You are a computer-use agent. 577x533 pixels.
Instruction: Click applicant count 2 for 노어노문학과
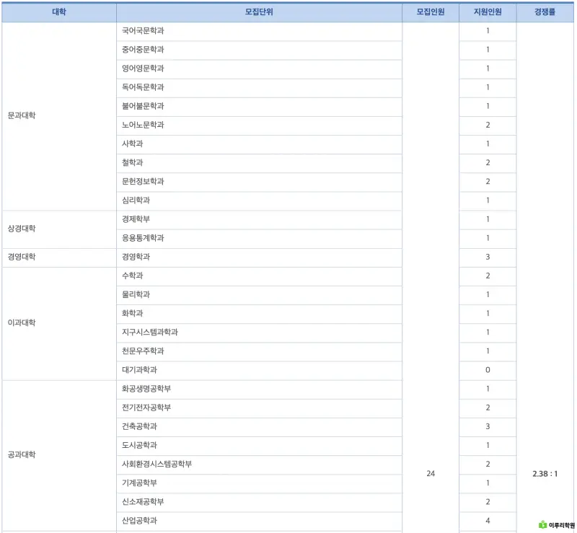[488, 125]
